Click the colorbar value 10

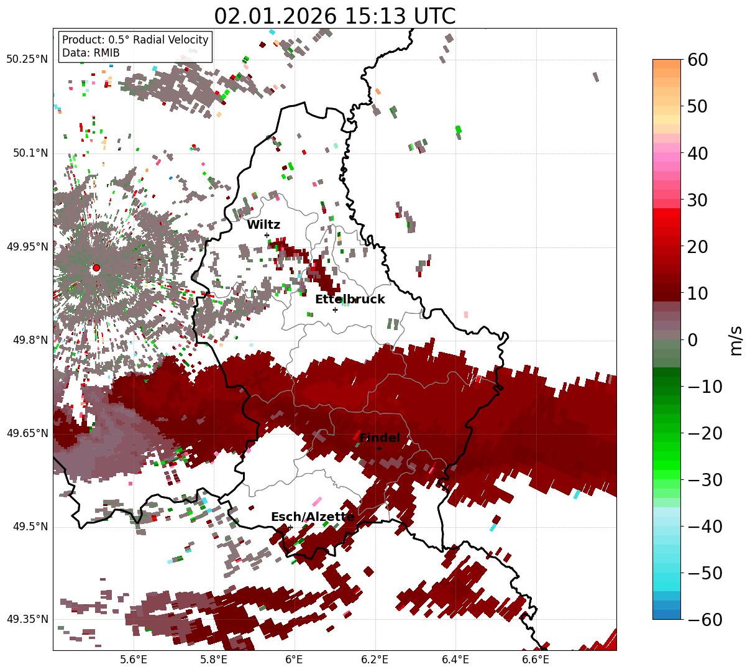point(697,293)
